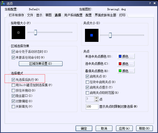Enable 在块中启用夹点 checkbox
This screenshot has width=158, height=133.
click(88, 82)
